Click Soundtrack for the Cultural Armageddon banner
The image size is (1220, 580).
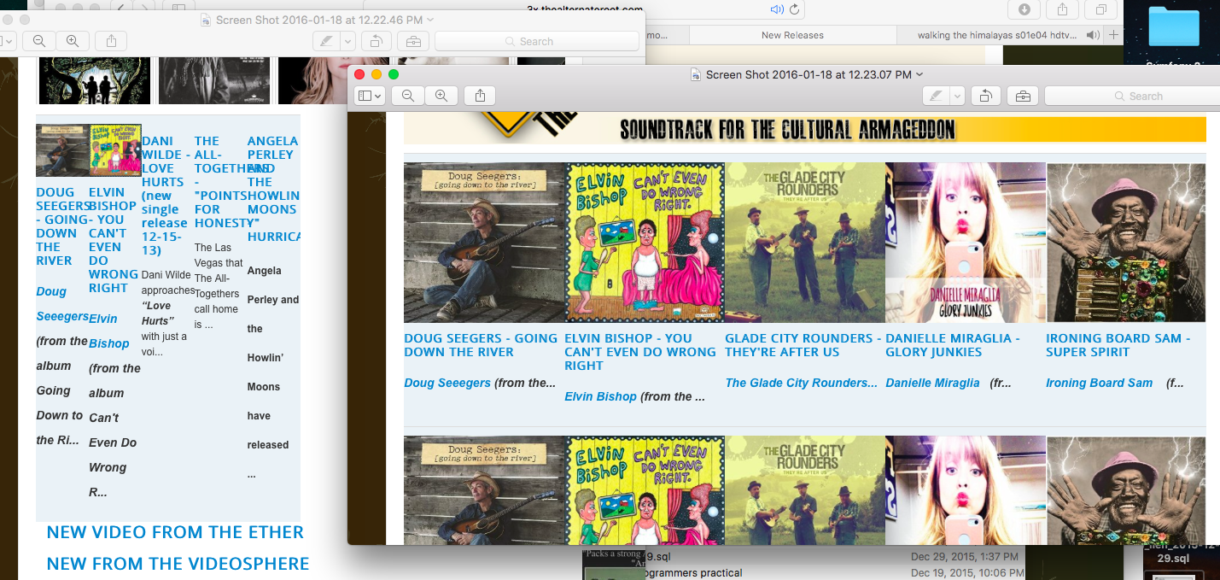coord(805,129)
